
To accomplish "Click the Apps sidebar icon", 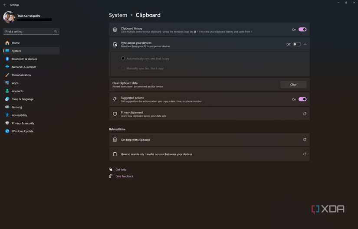I will [7, 83].
